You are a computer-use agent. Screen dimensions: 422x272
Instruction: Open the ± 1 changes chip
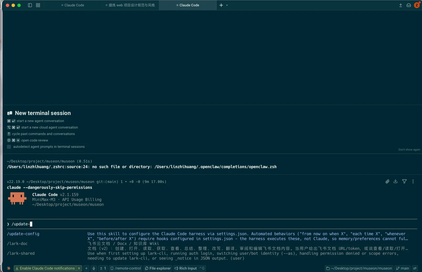click(x=103, y=268)
